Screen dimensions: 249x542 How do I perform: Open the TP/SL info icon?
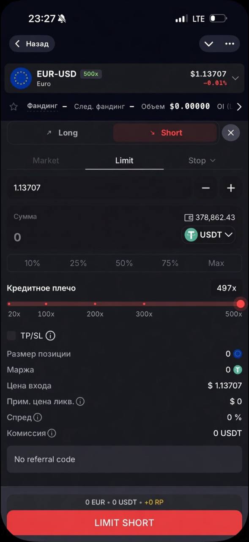(50, 336)
